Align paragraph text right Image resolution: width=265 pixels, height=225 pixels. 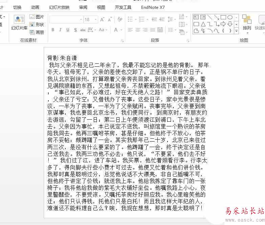(145, 30)
